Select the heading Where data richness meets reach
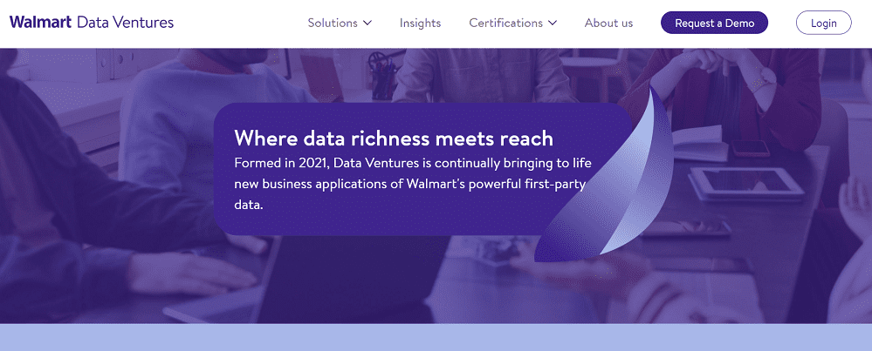Screen dimensions: 872x351 point(394,138)
